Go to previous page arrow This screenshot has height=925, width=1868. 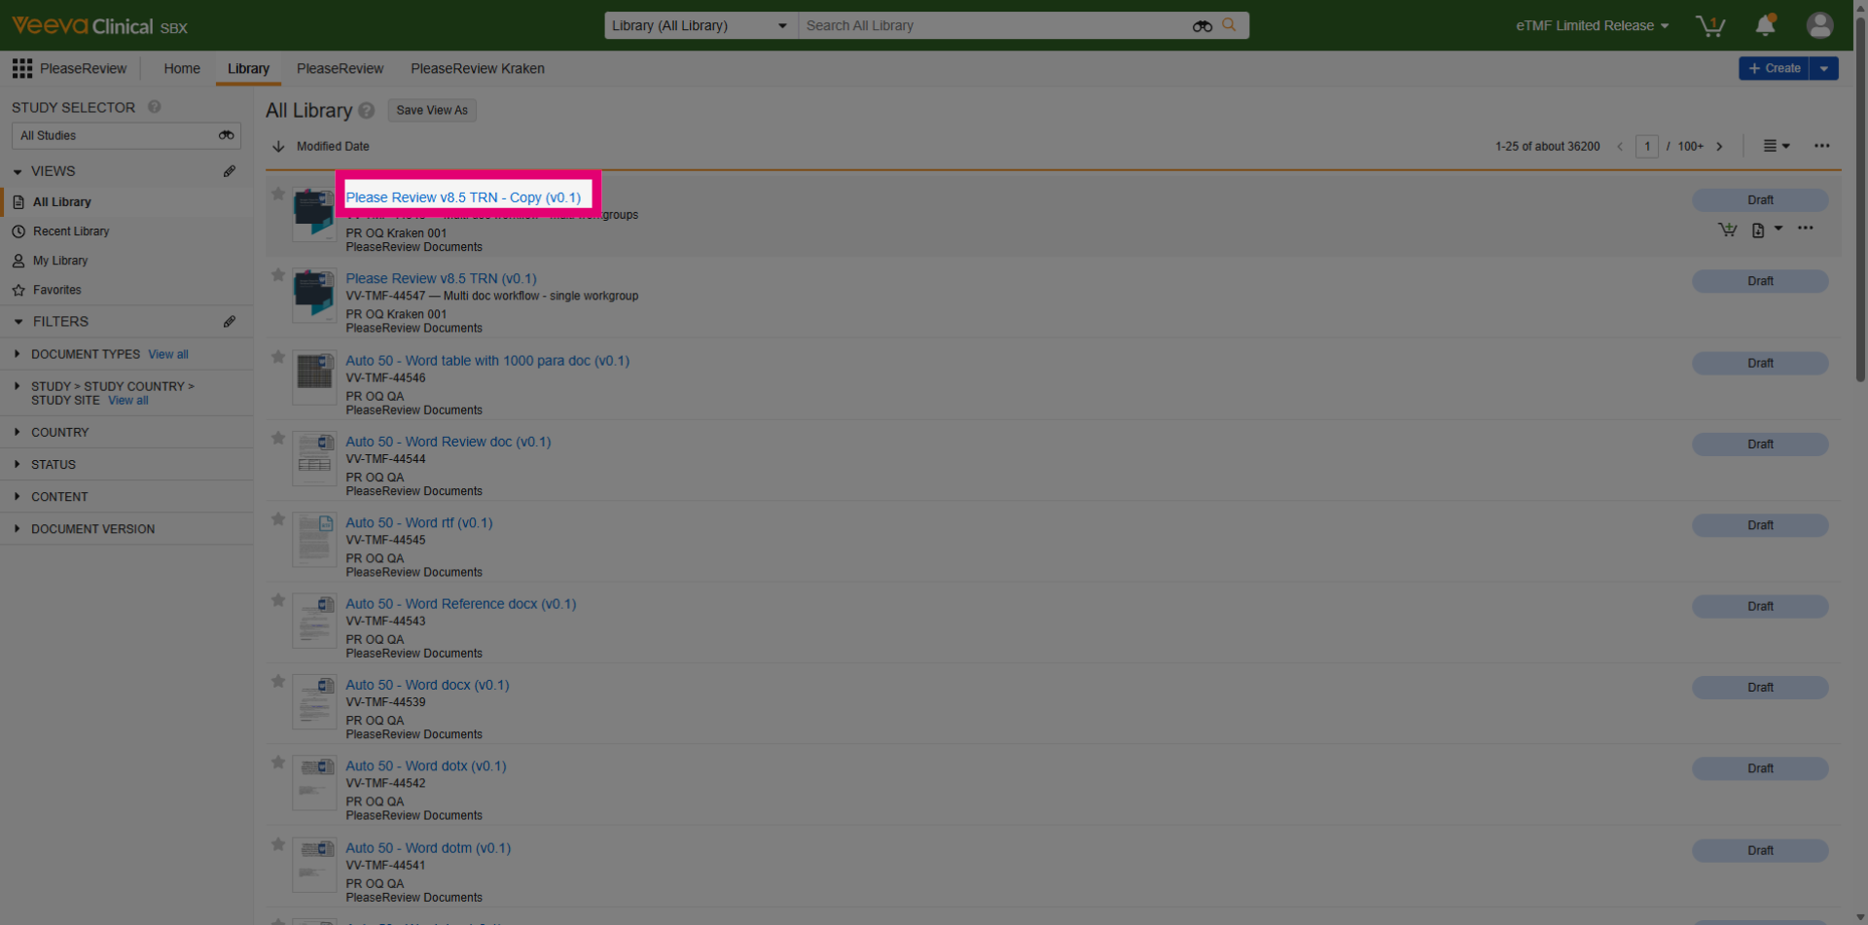[1620, 147]
